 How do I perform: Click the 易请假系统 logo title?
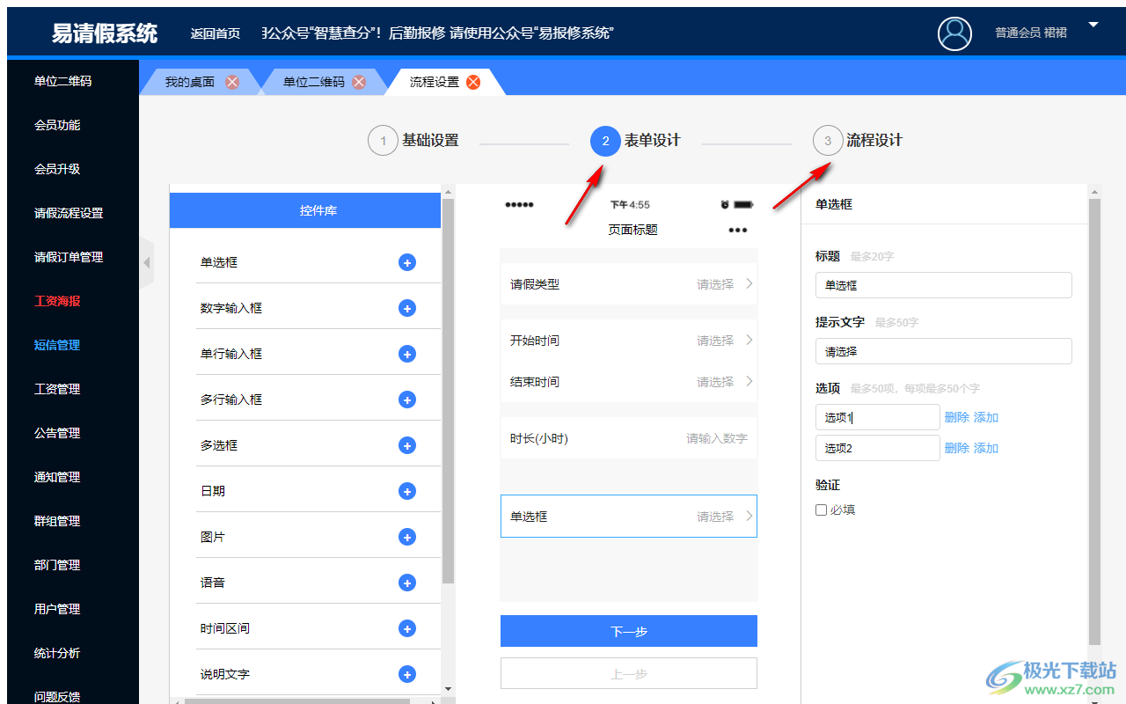click(x=105, y=33)
